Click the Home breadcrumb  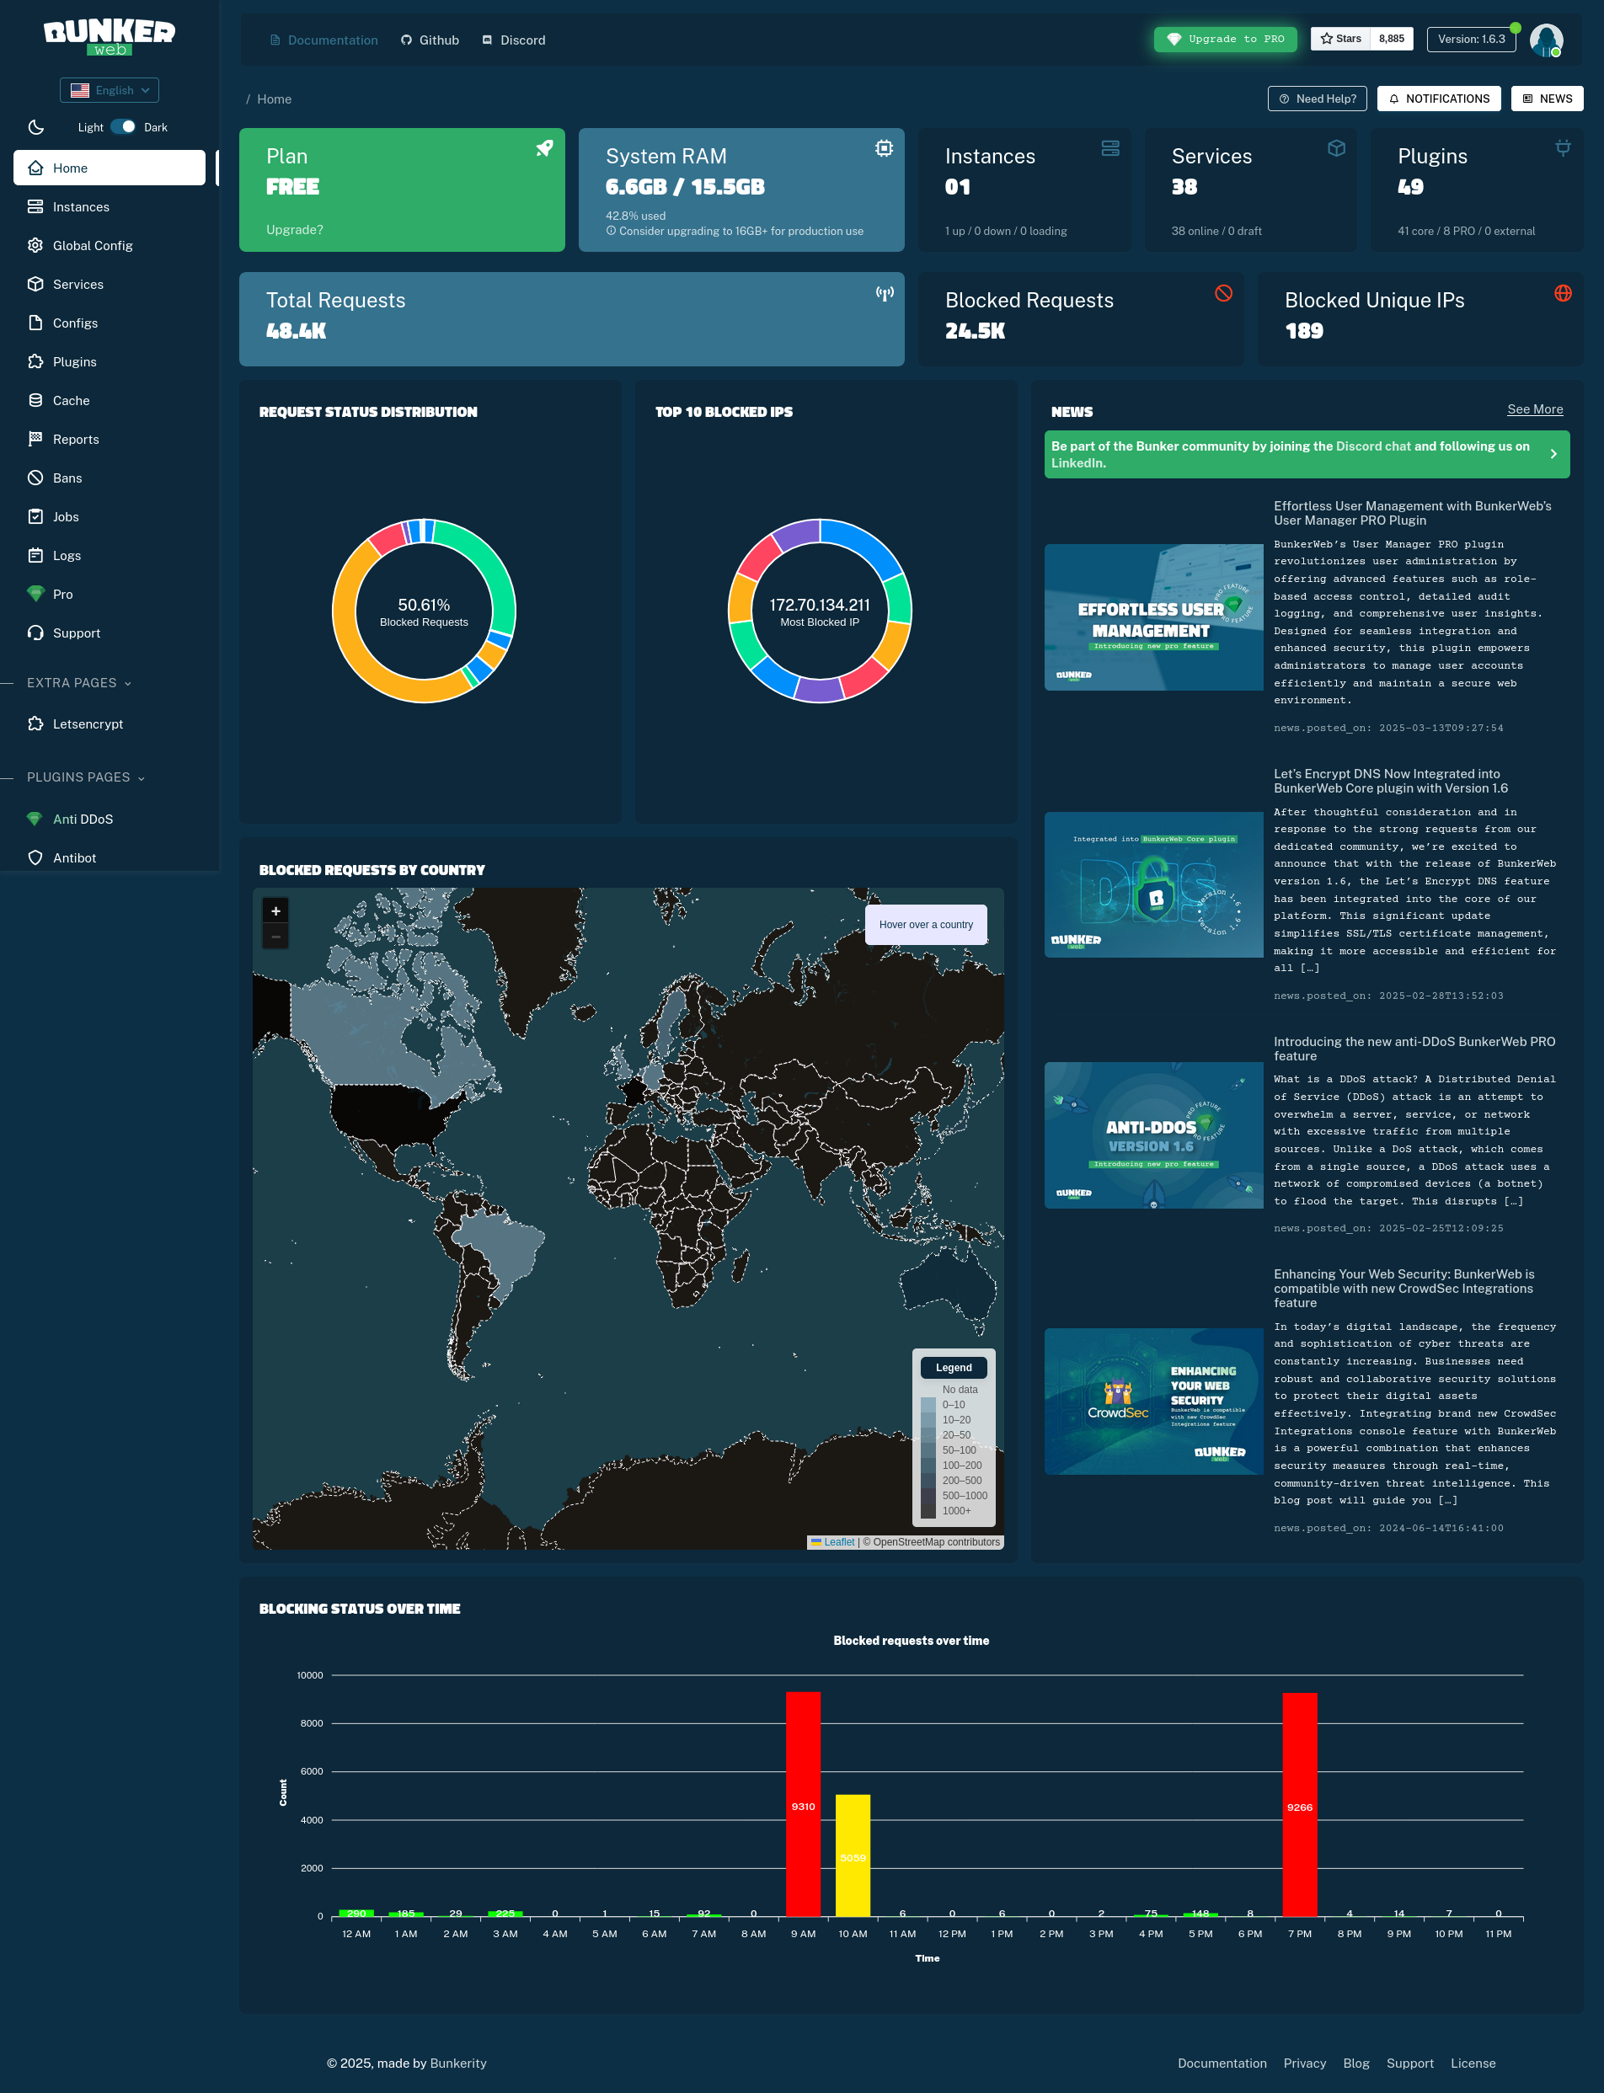point(274,99)
